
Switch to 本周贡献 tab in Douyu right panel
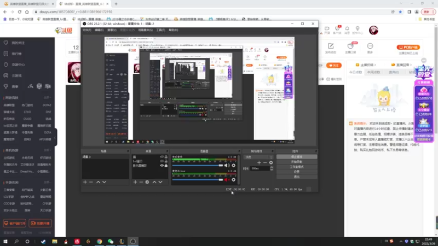tap(374, 72)
